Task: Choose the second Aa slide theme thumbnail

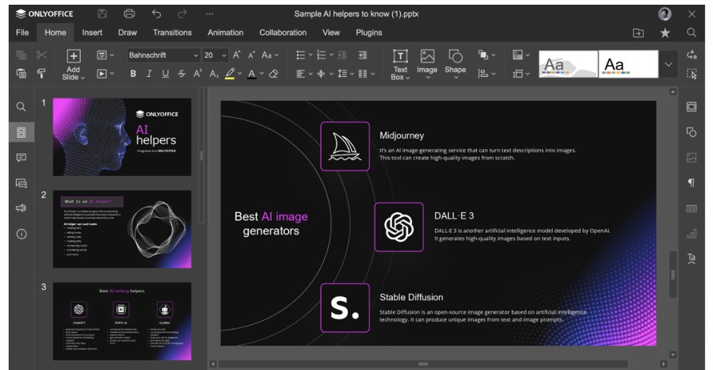Action: [x=628, y=64]
